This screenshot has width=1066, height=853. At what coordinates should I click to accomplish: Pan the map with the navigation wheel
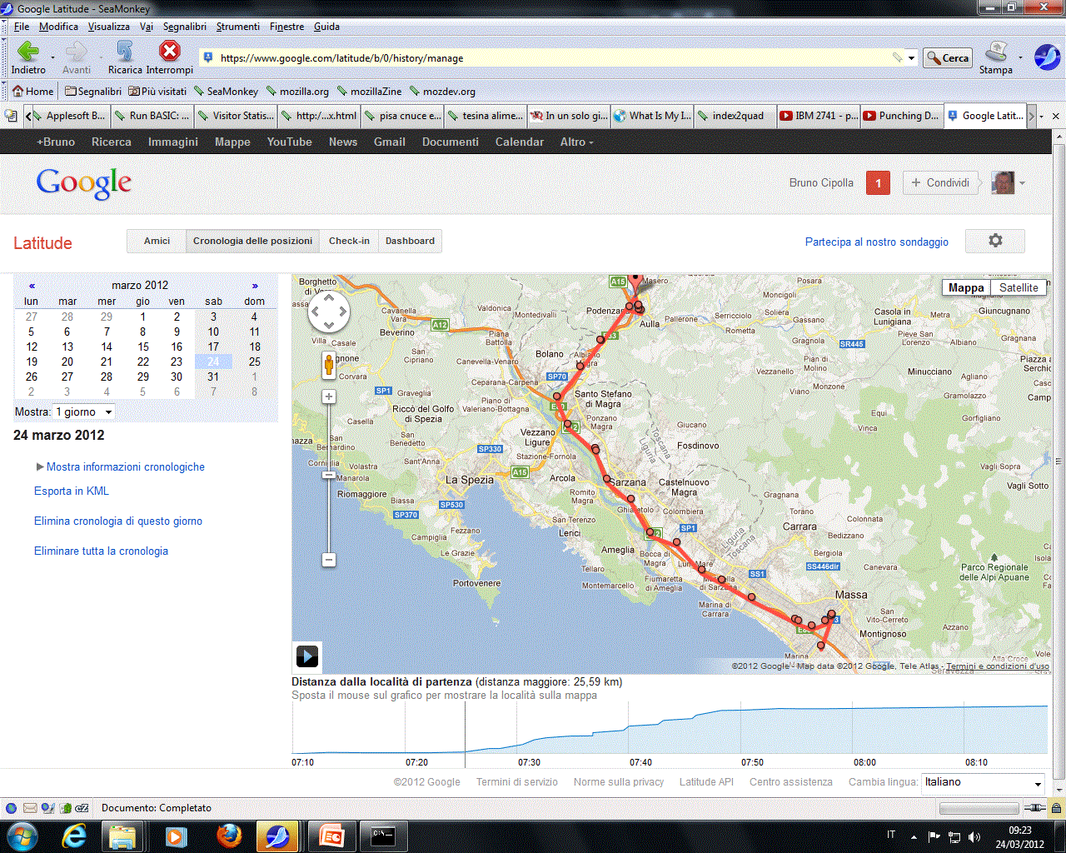coord(329,313)
